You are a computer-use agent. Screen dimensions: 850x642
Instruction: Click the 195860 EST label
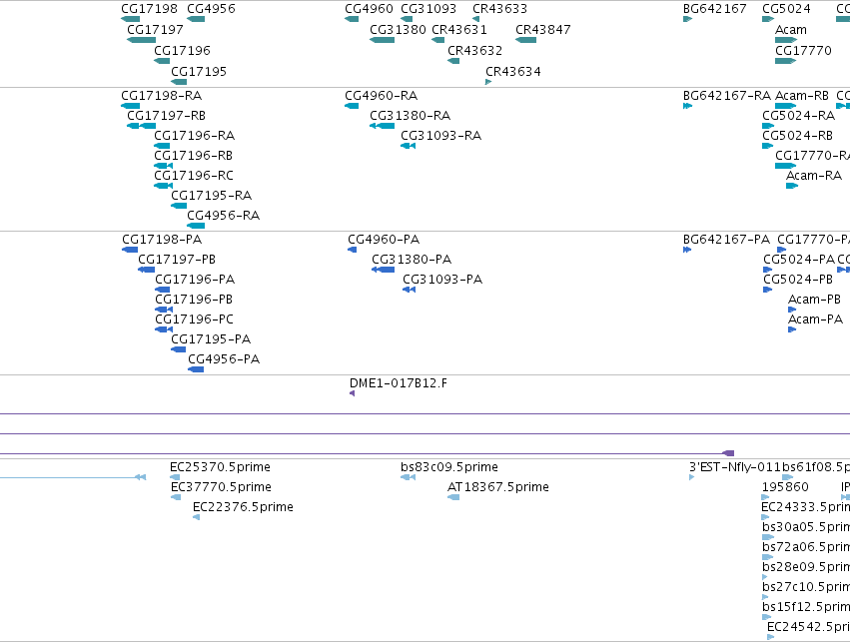click(785, 487)
